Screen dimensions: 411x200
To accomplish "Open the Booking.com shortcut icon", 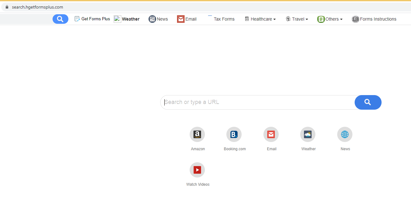I will coord(234,134).
